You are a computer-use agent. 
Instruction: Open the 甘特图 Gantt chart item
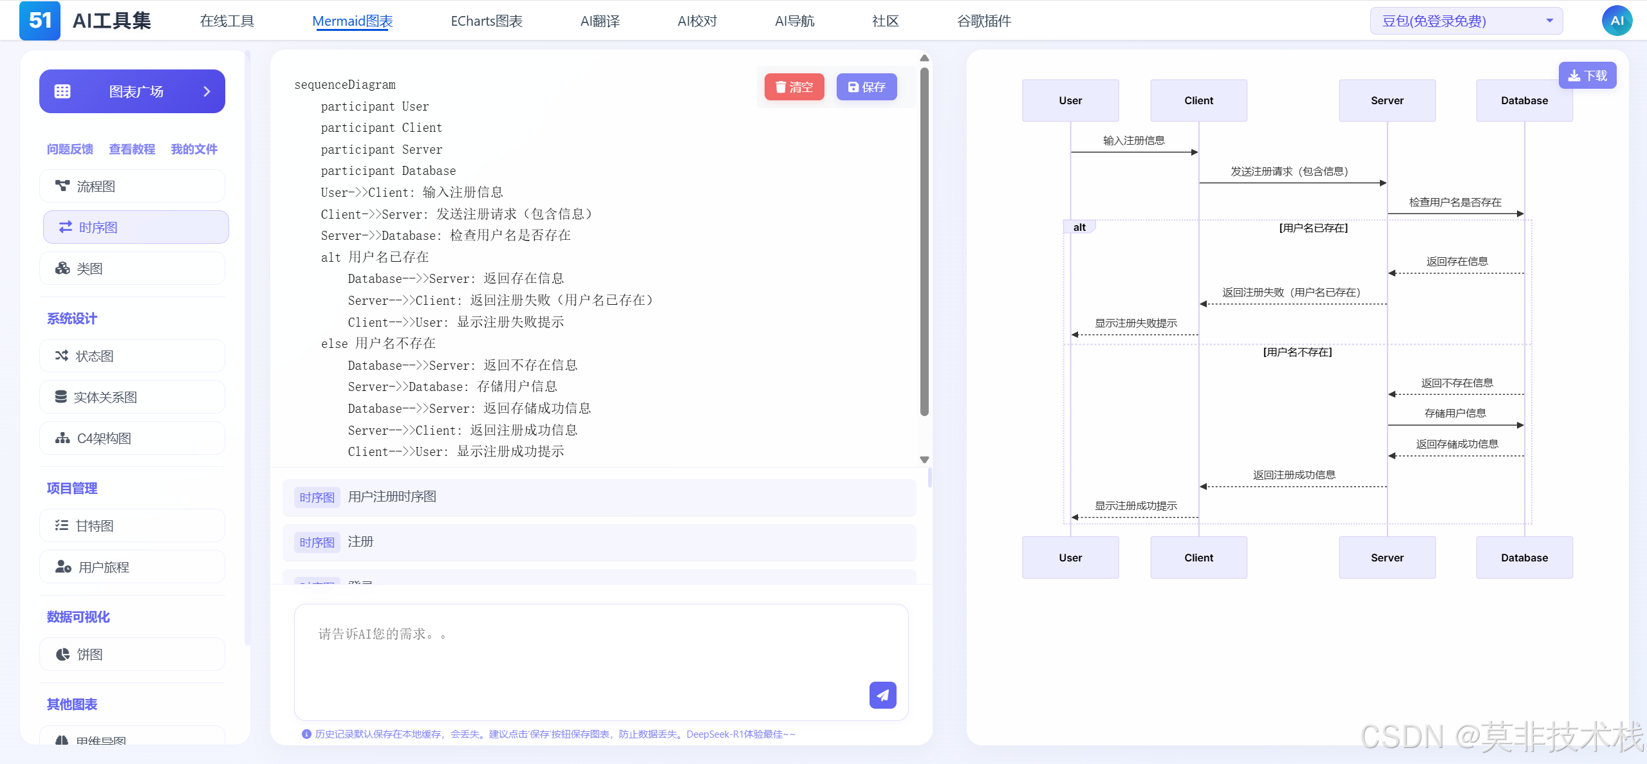coord(133,526)
